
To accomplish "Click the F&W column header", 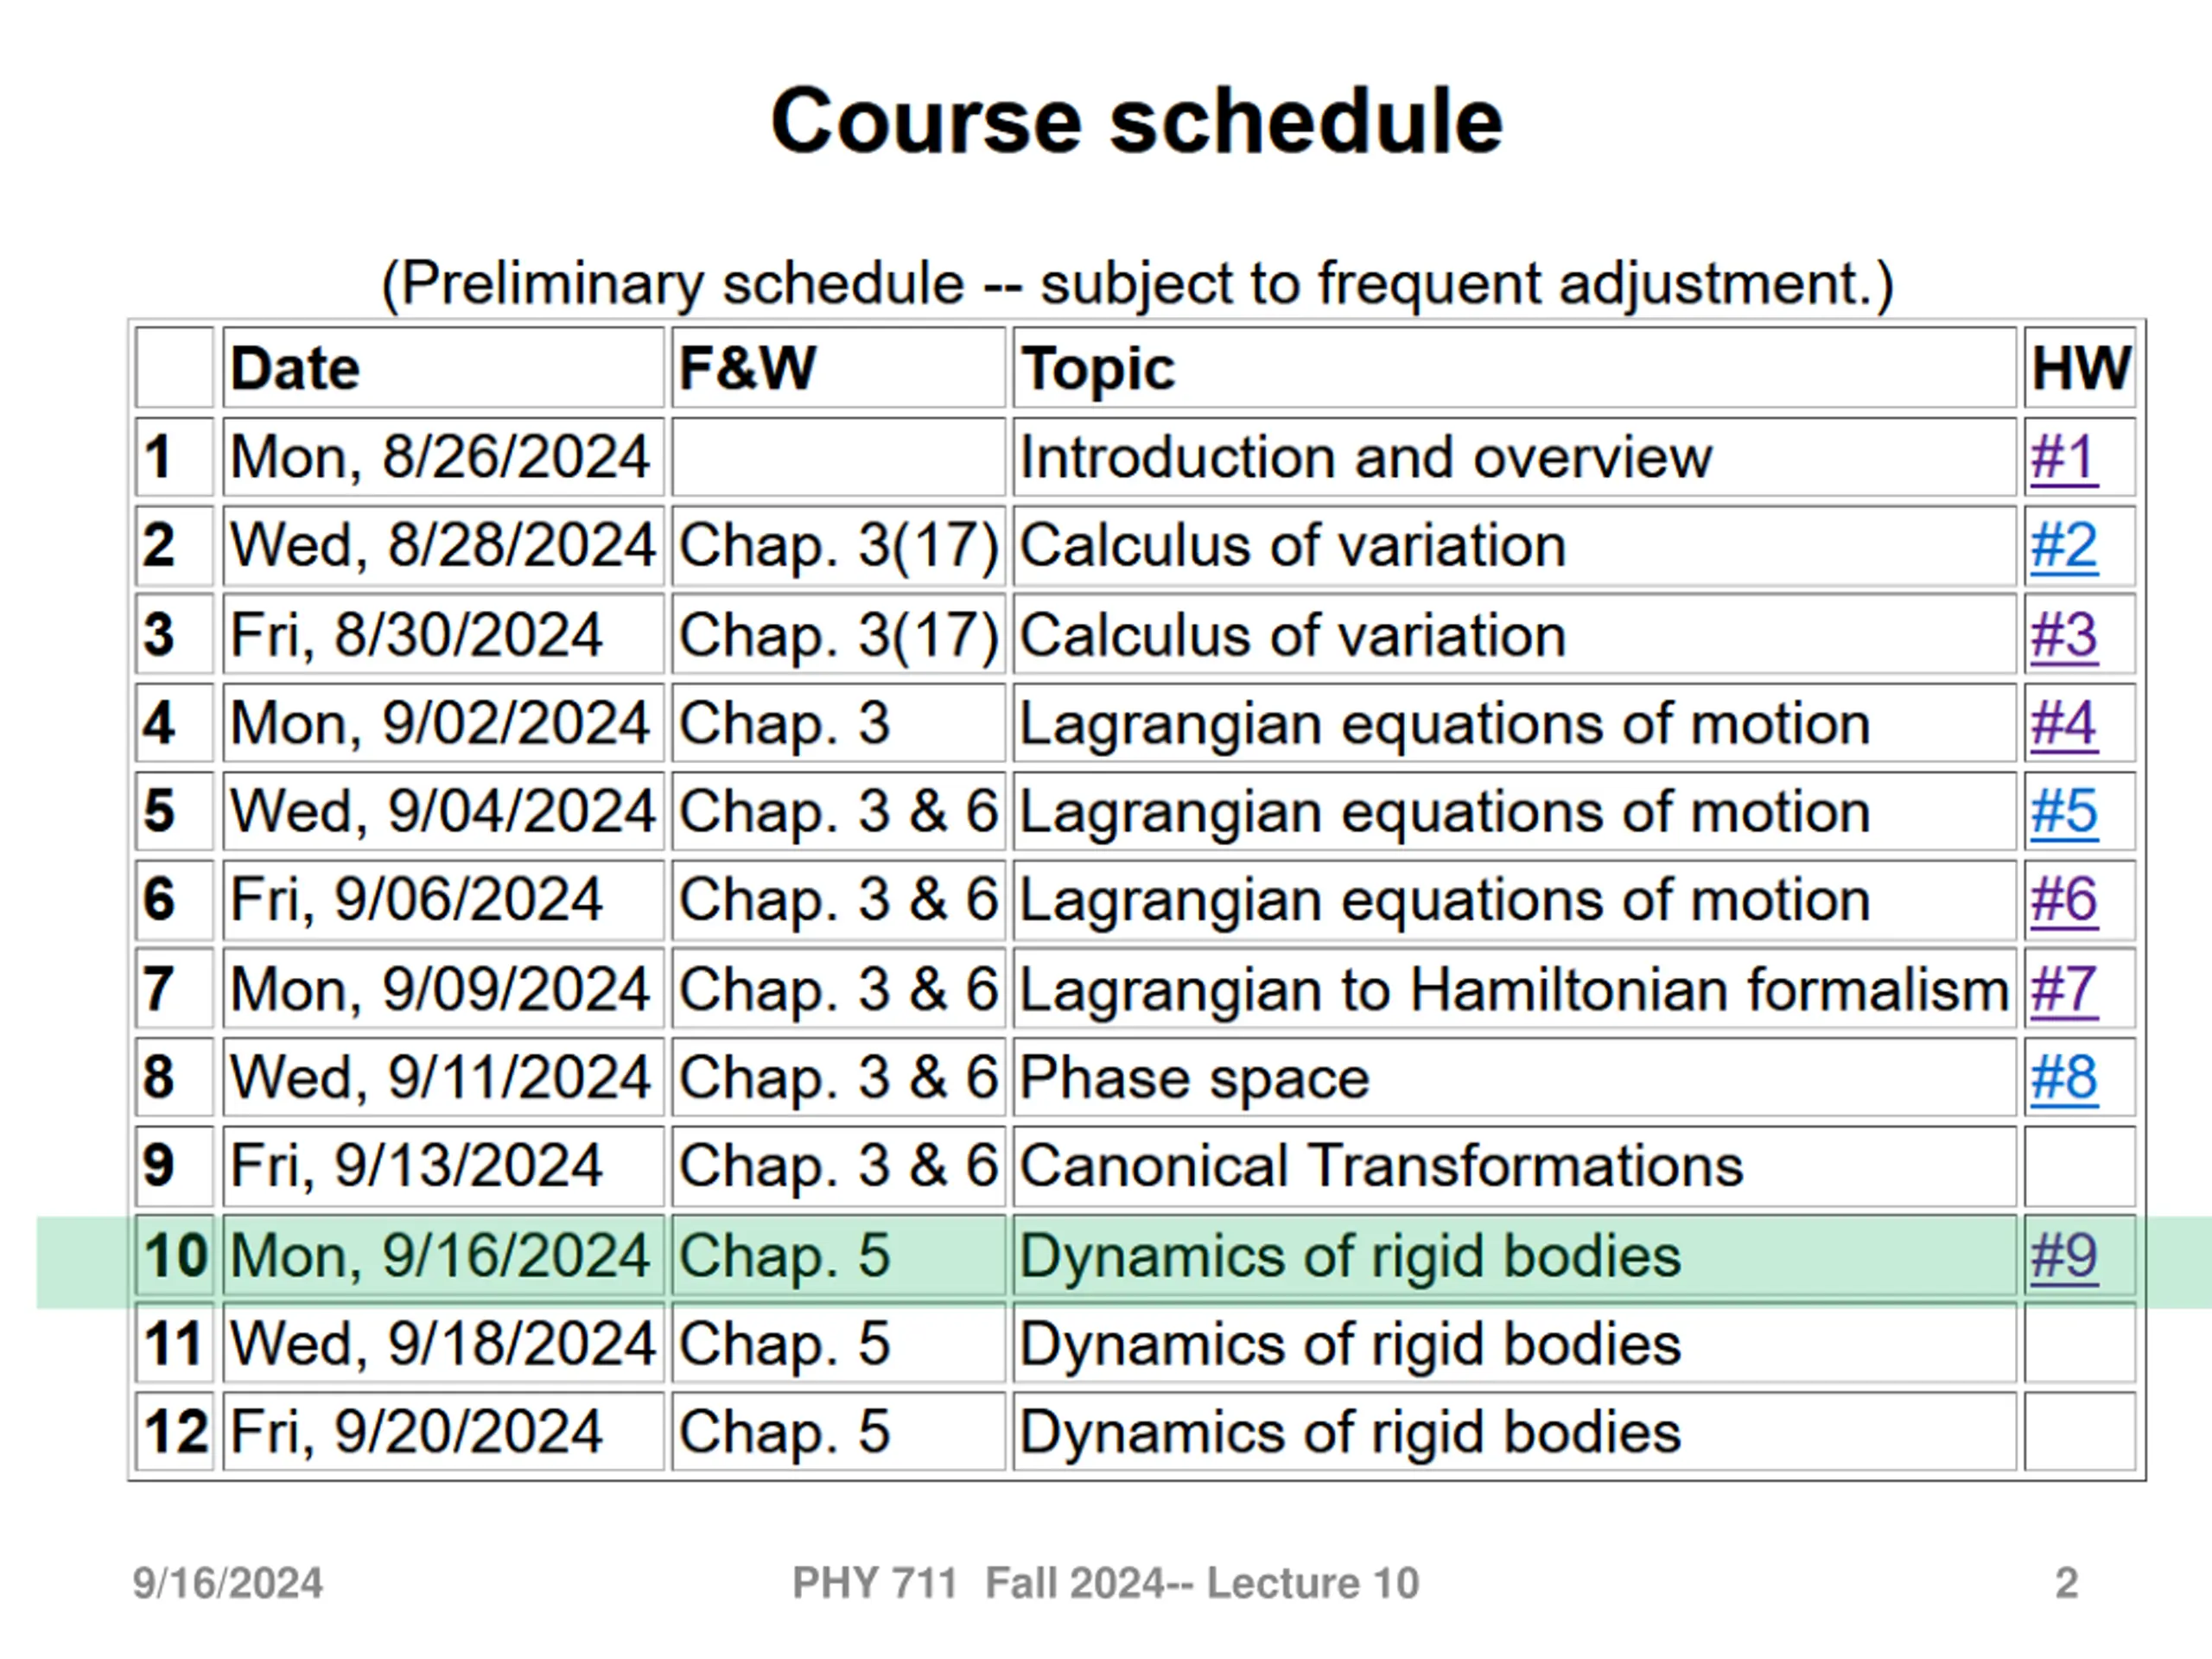I will coord(747,368).
